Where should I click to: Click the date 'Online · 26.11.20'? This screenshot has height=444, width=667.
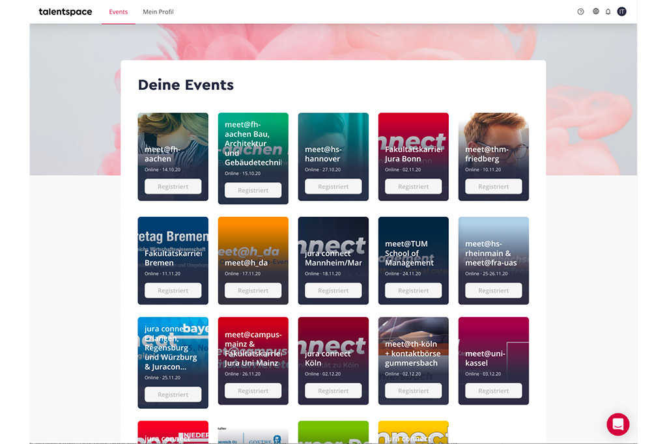click(242, 374)
